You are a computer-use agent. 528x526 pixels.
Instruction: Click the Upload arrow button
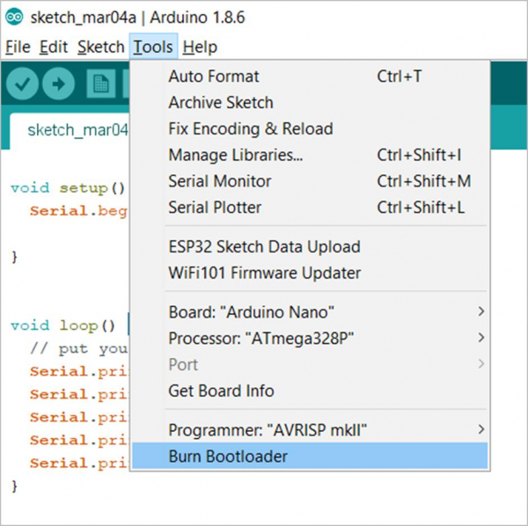(x=59, y=84)
